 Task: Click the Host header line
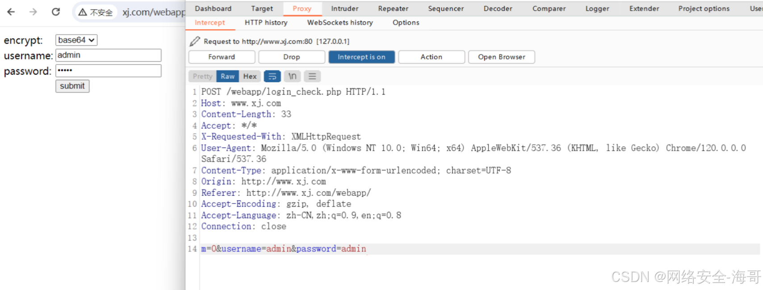click(241, 103)
